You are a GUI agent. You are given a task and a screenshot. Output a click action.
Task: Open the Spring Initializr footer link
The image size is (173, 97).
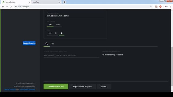[x=10, y=89]
